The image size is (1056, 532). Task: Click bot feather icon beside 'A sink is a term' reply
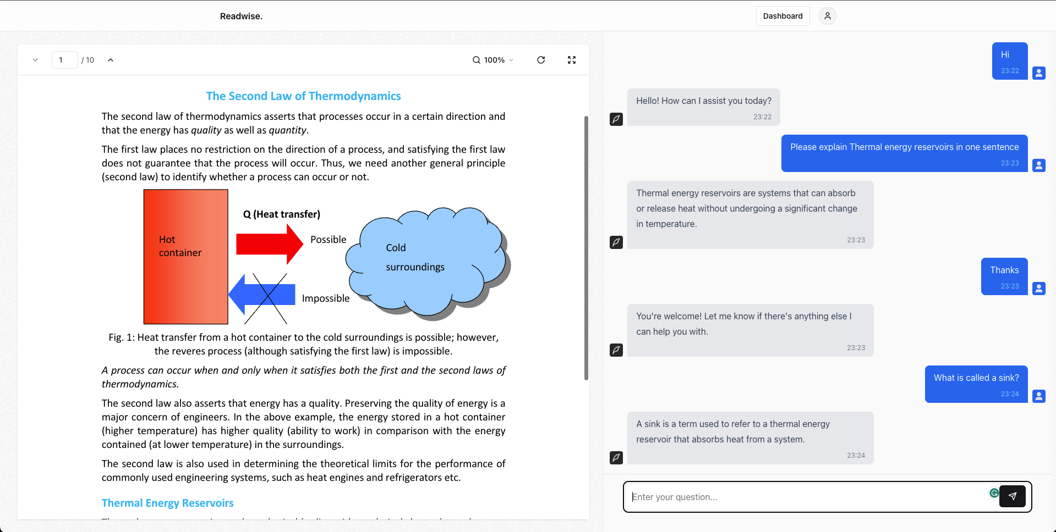click(616, 458)
